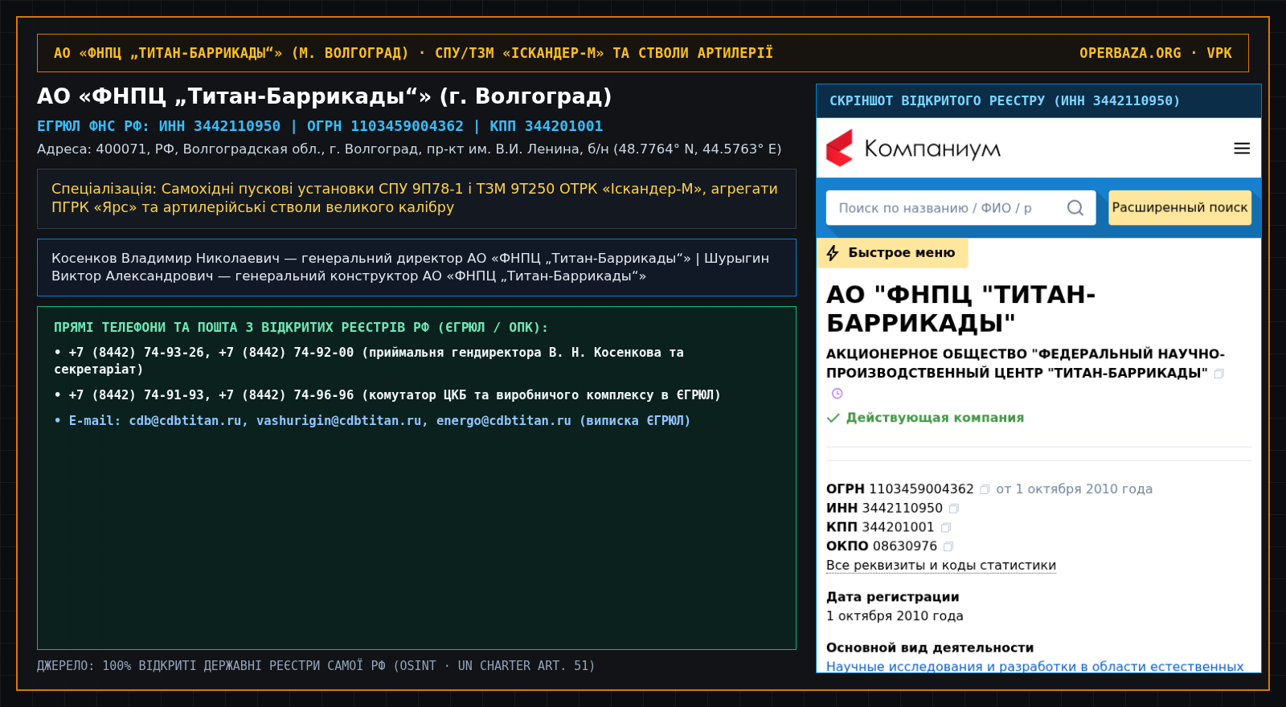The width and height of the screenshot is (1286, 707).
Task: Select the large title ending '(г. Волгоград)'
Action: tap(325, 96)
